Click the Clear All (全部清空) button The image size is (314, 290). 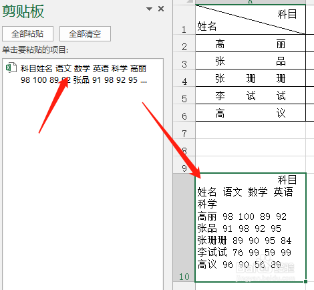pyautogui.click(x=85, y=34)
